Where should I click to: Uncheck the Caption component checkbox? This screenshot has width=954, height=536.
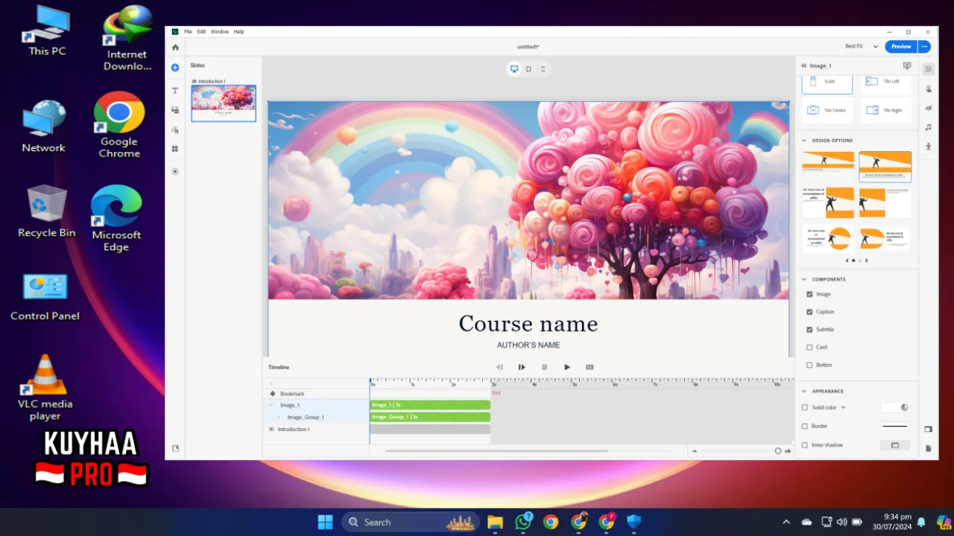click(x=809, y=312)
